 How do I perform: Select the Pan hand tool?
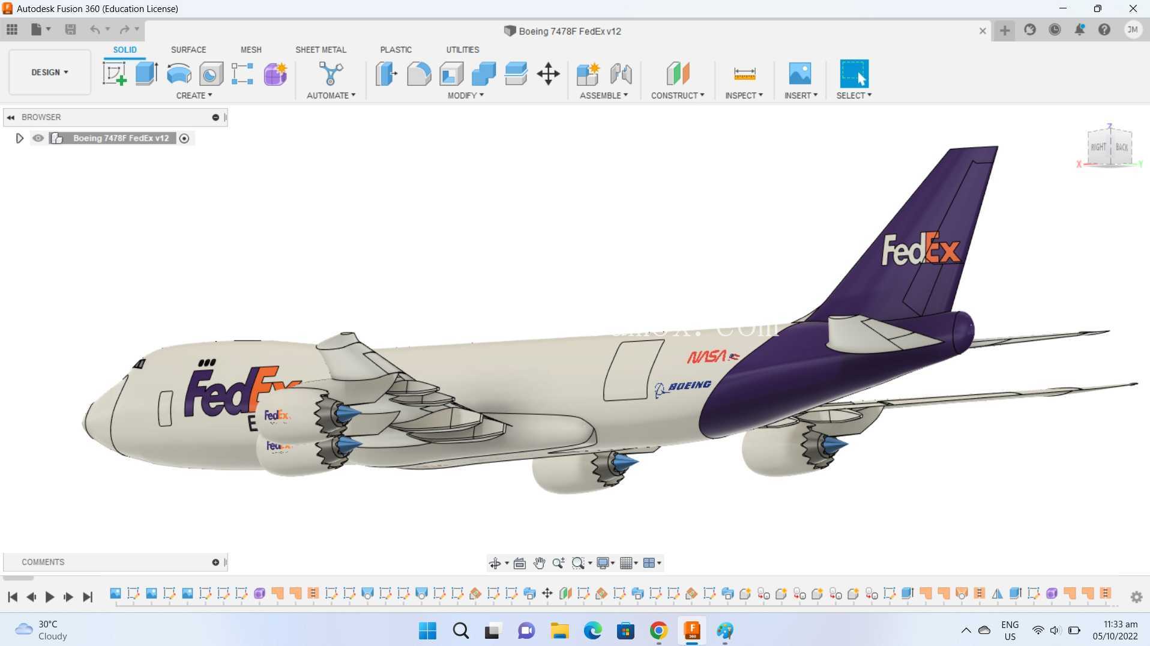click(x=539, y=563)
